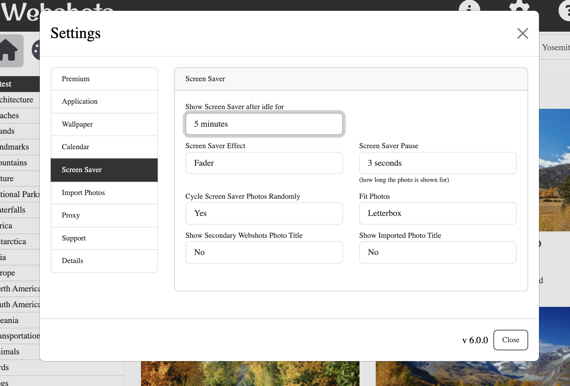
Task: Click the Home icon in the toolbar
Action: [9, 51]
